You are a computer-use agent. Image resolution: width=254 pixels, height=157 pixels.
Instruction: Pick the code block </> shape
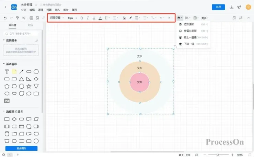[7, 101]
